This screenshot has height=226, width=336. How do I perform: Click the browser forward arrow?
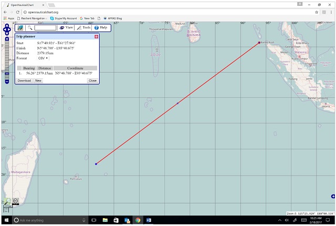click(x=12, y=12)
